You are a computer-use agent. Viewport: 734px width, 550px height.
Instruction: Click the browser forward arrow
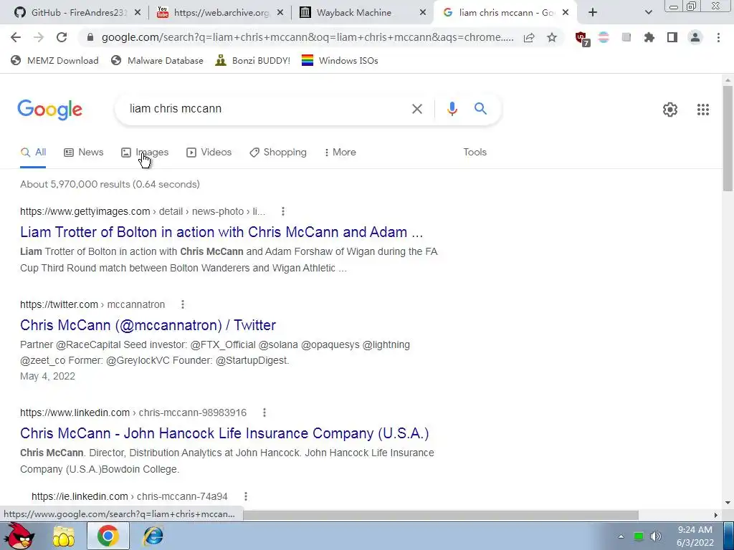pyautogui.click(x=39, y=37)
